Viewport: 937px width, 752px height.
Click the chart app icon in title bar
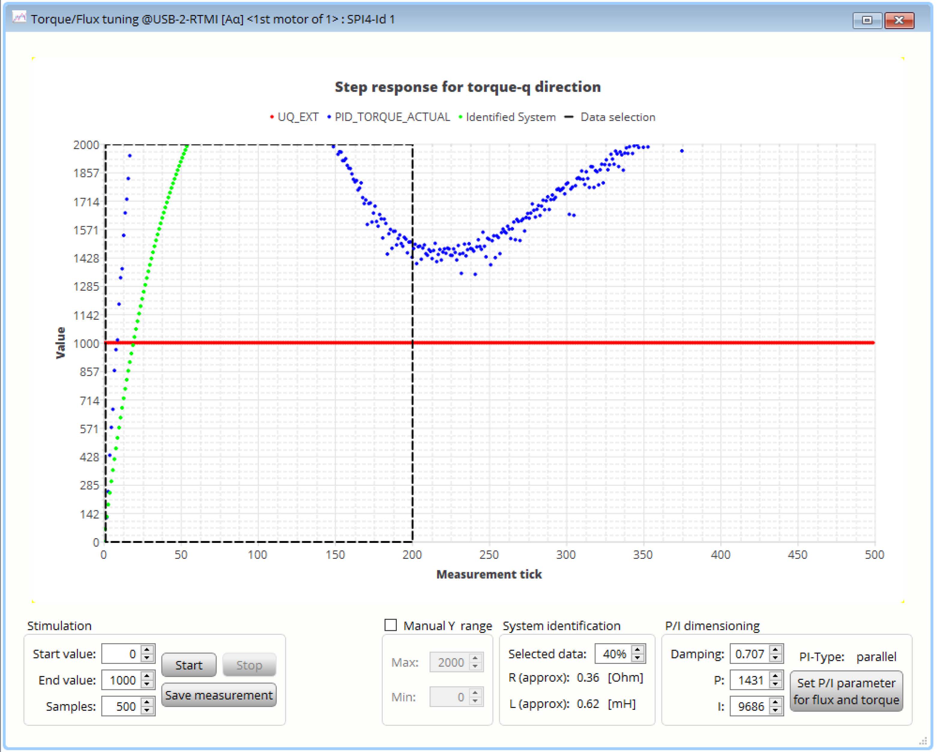pos(19,17)
